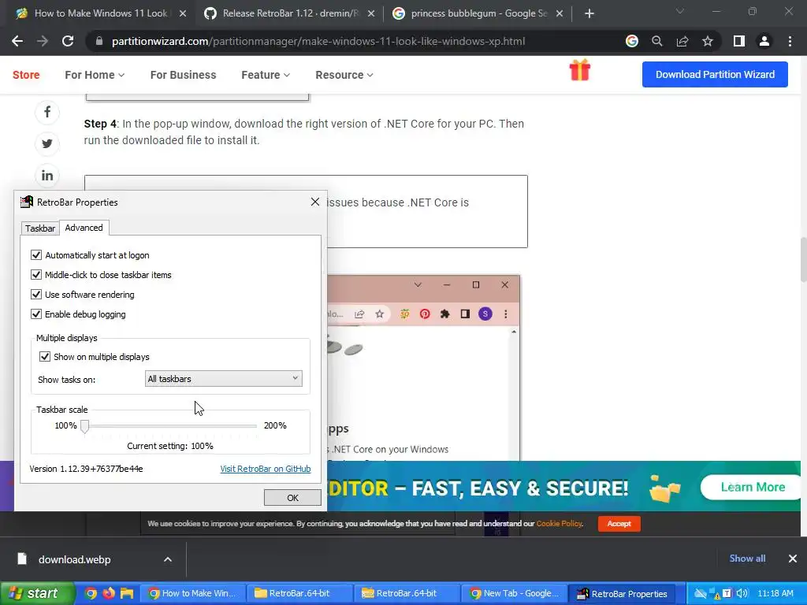Image resolution: width=807 pixels, height=605 pixels.
Task: Open Chrome tab search chevron
Action: [x=680, y=11]
